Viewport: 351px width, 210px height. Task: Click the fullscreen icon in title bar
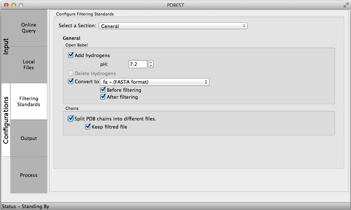pyautogui.click(x=345, y=5)
